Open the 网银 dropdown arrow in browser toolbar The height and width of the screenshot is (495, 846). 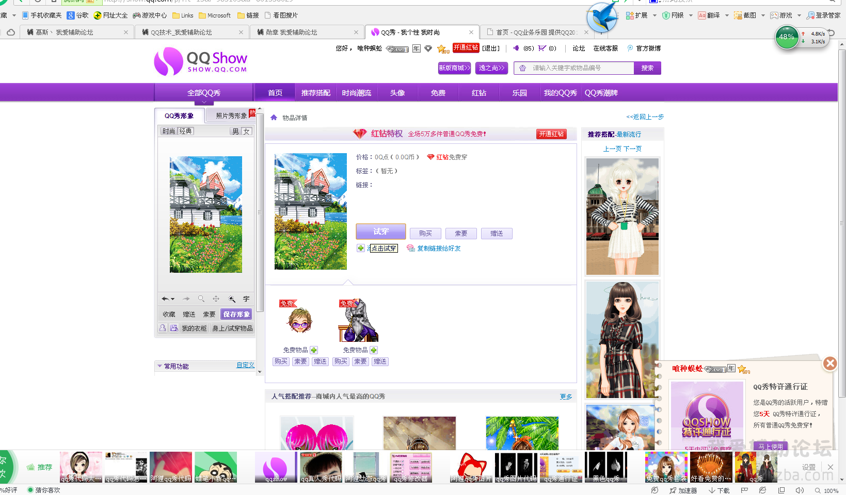tap(691, 15)
